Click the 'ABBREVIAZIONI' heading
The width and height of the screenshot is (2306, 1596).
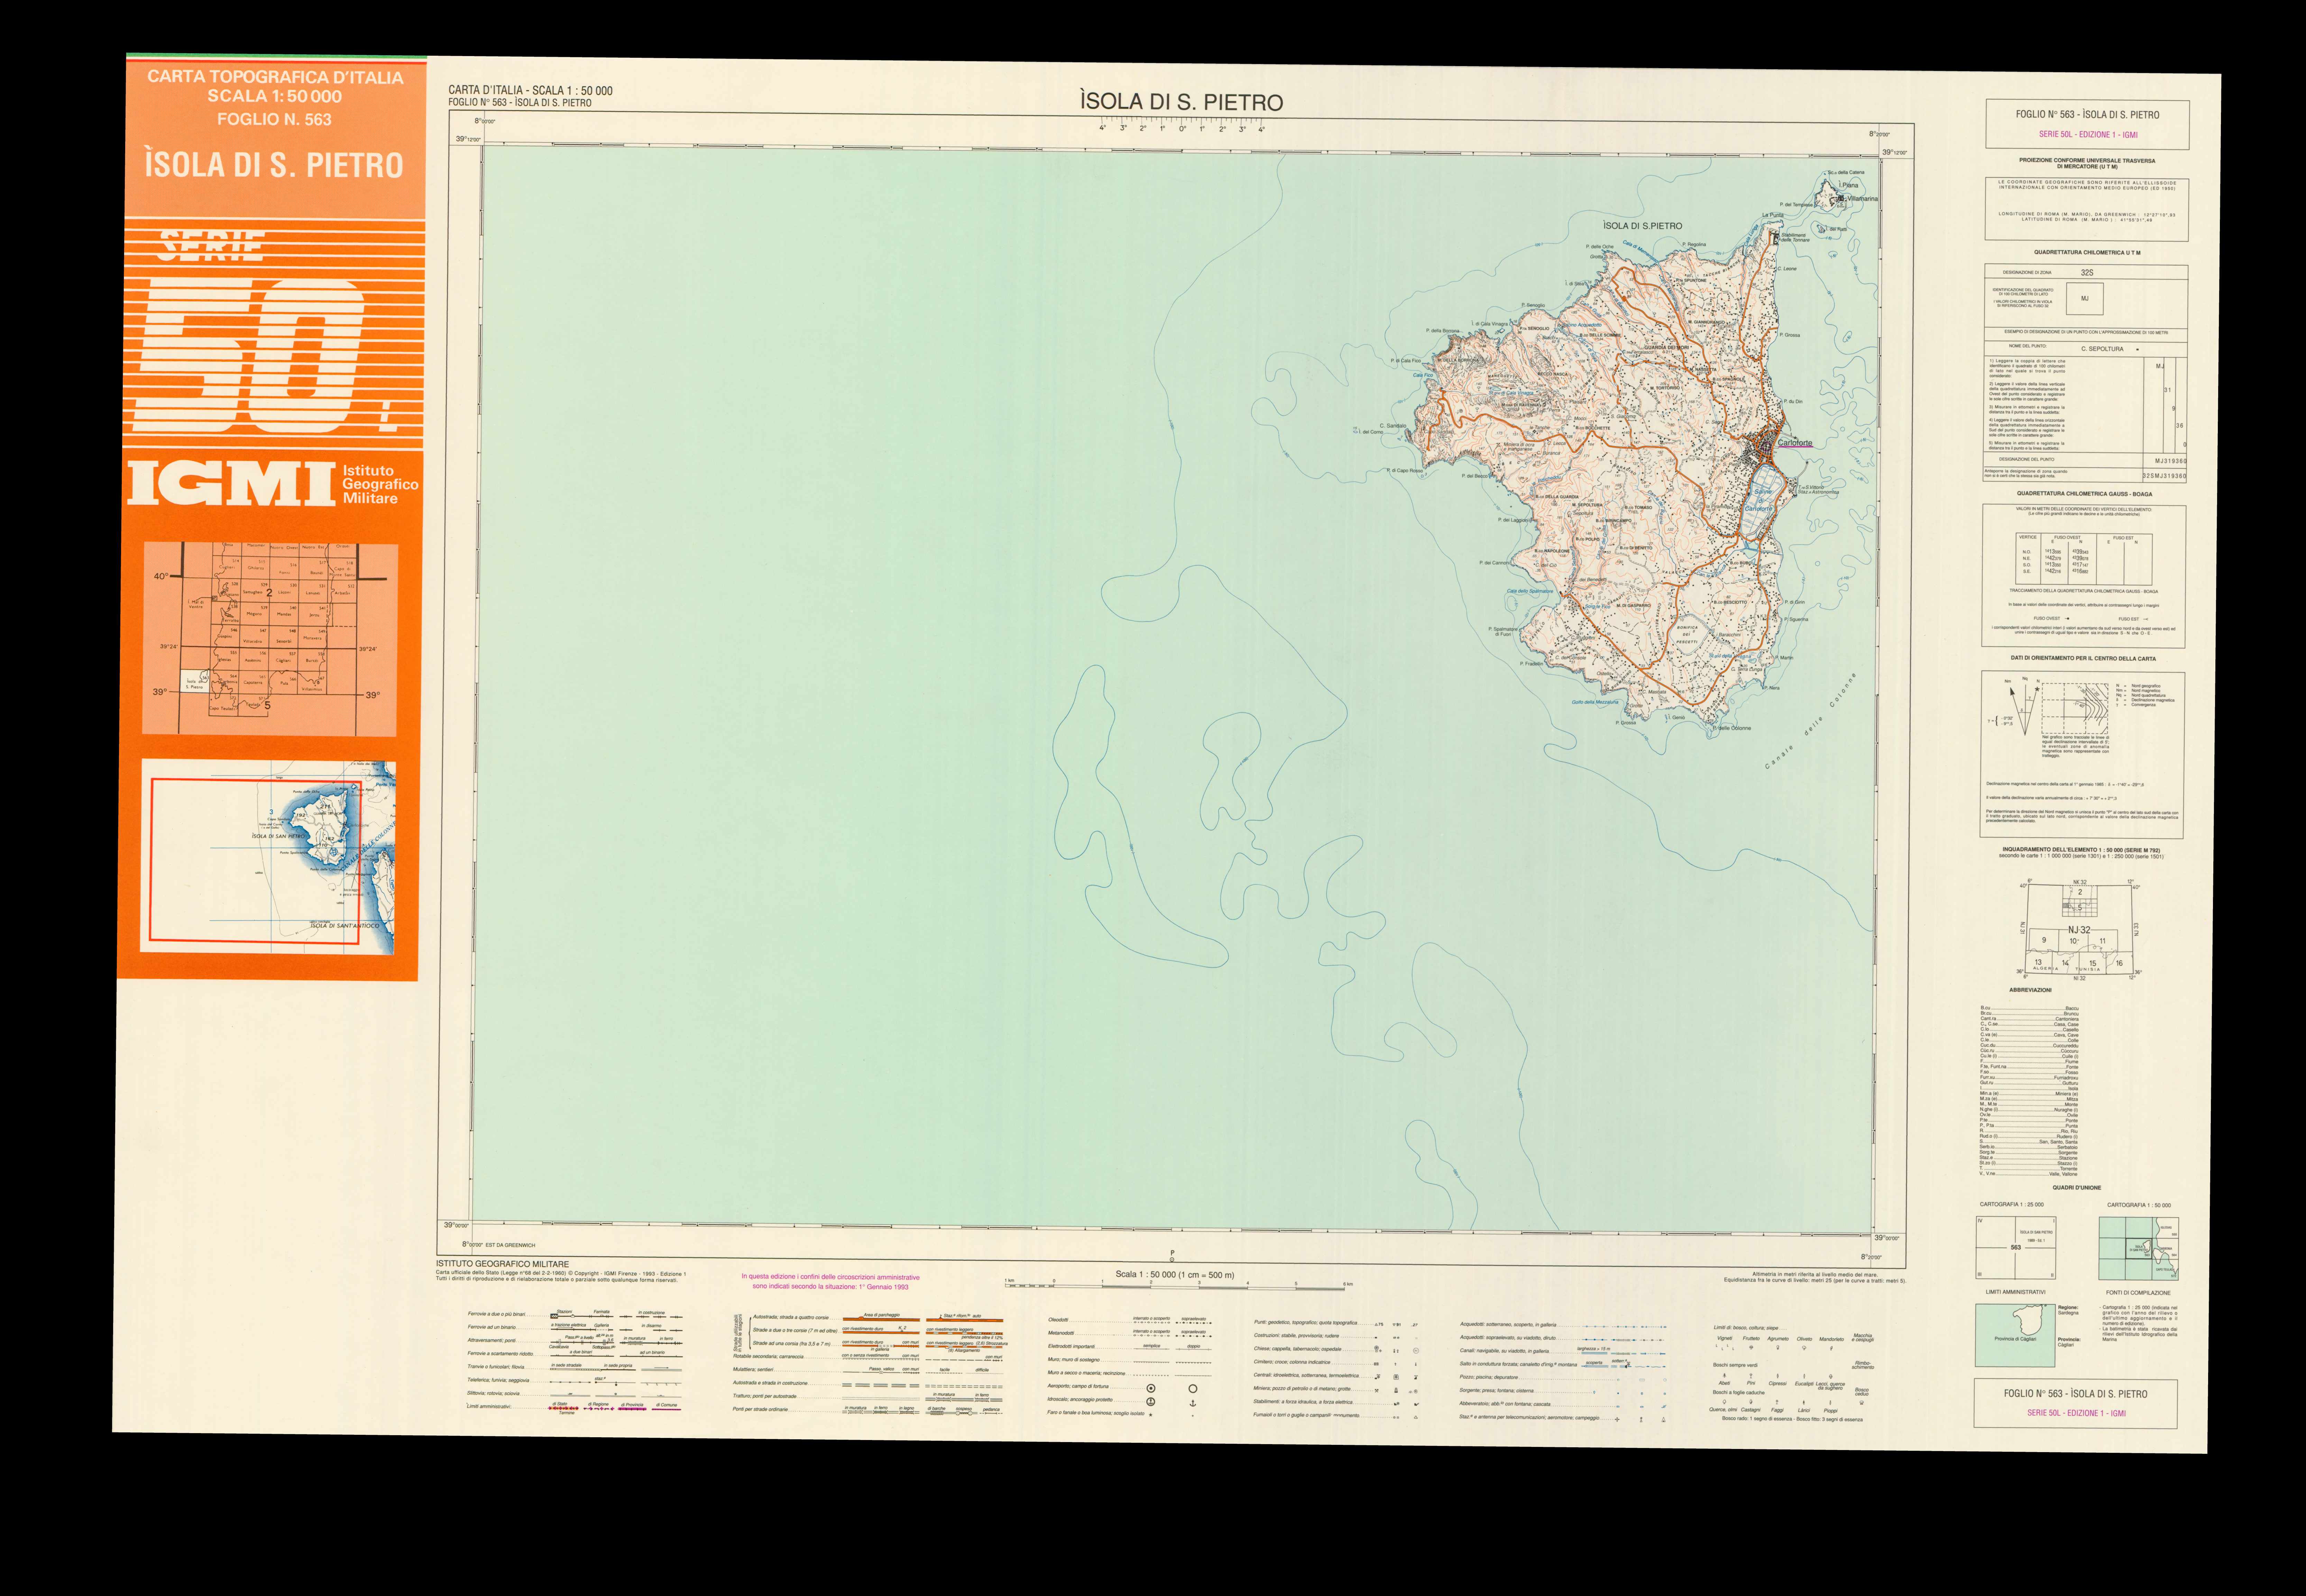2031,990
